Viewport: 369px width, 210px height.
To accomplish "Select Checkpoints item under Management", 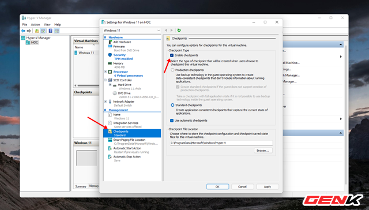I will pyautogui.click(x=132, y=133).
